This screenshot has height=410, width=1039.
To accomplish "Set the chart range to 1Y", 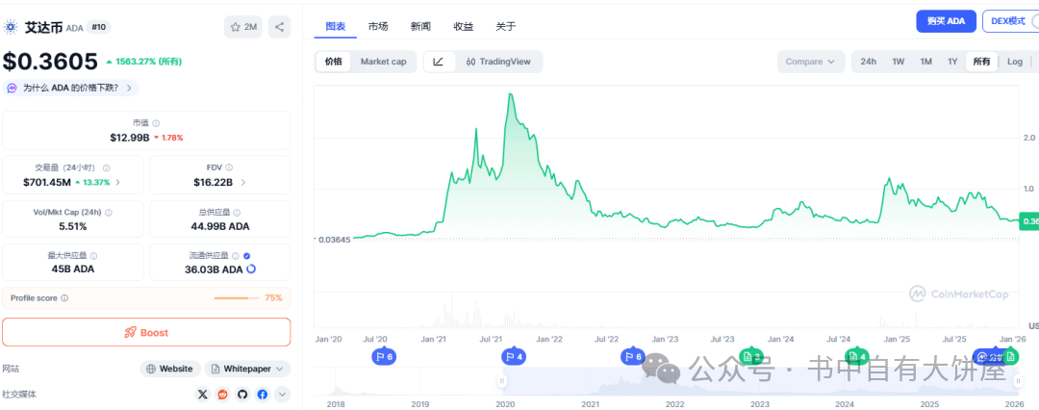I will point(952,62).
